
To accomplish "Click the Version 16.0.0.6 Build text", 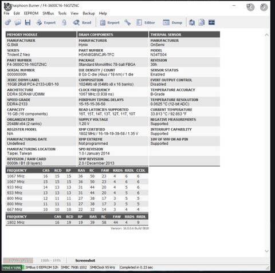I will click(129, 228).
